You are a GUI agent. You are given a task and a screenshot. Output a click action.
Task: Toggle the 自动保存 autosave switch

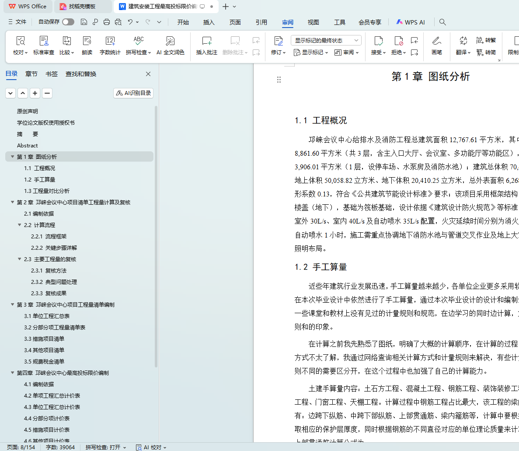coord(68,22)
